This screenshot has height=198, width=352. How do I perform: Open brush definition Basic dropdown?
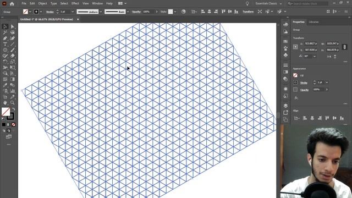point(128,12)
